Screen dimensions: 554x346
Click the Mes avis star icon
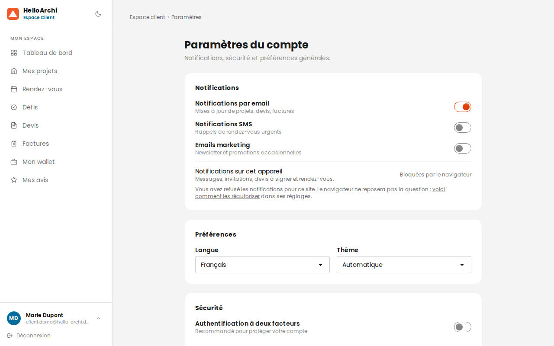click(x=14, y=180)
